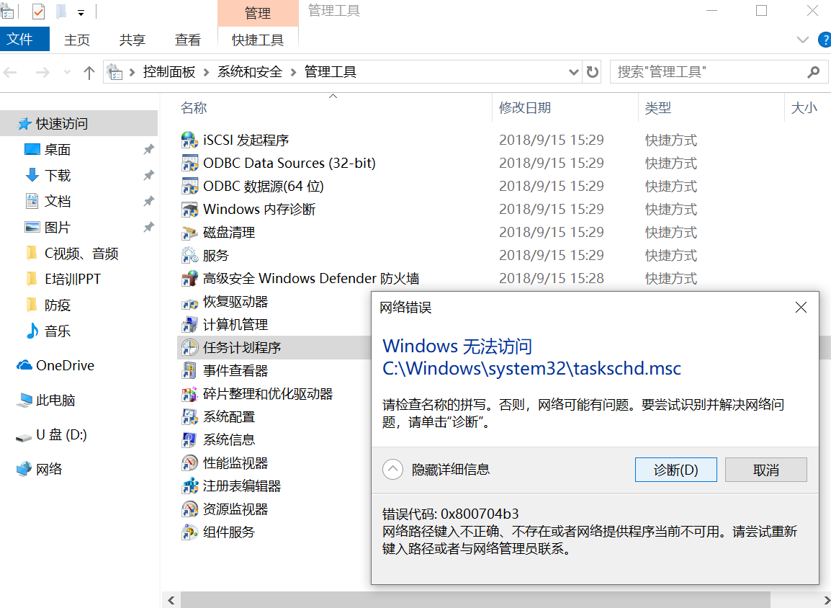The height and width of the screenshot is (608, 831).
Task: Open the iSCSI 发起程序 shortcut icon
Action: pyautogui.click(x=189, y=140)
